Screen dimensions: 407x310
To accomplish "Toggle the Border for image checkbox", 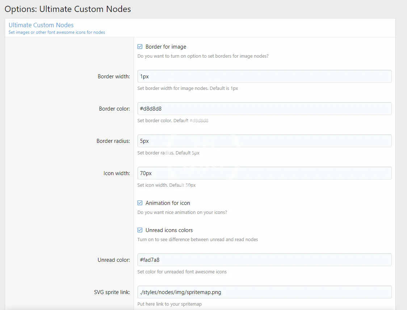I will 140,47.
